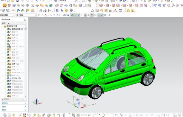Click the sketch icon of 草图 (6)
This screenshot has height=117, width=183.
tap(10, 46)
